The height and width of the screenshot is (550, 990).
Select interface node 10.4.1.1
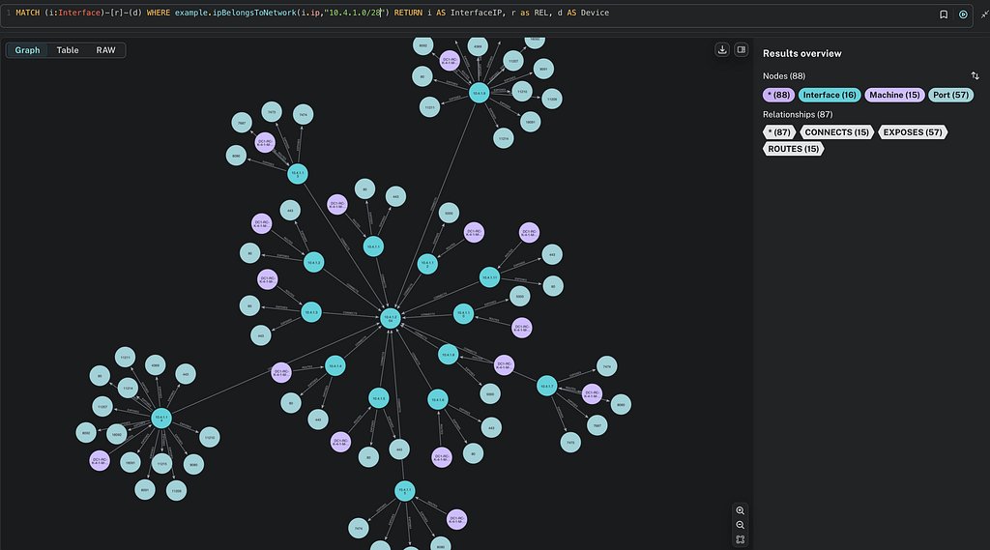coord(373,246)
